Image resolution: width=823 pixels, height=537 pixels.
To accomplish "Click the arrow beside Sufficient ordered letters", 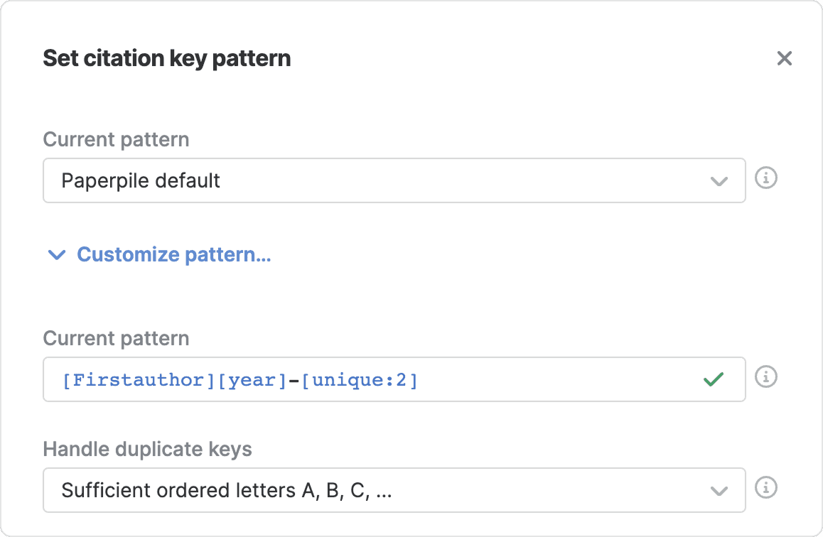I will point(719,491).
